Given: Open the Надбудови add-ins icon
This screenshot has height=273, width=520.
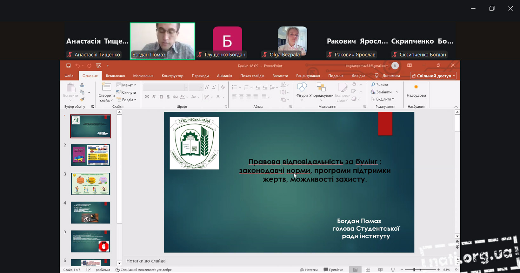Looking at the screenshot, I should click(416, 90).
